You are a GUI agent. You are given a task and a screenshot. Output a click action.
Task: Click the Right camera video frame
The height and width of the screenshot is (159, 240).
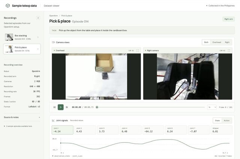pyautogui.click(x=187, y=76)
